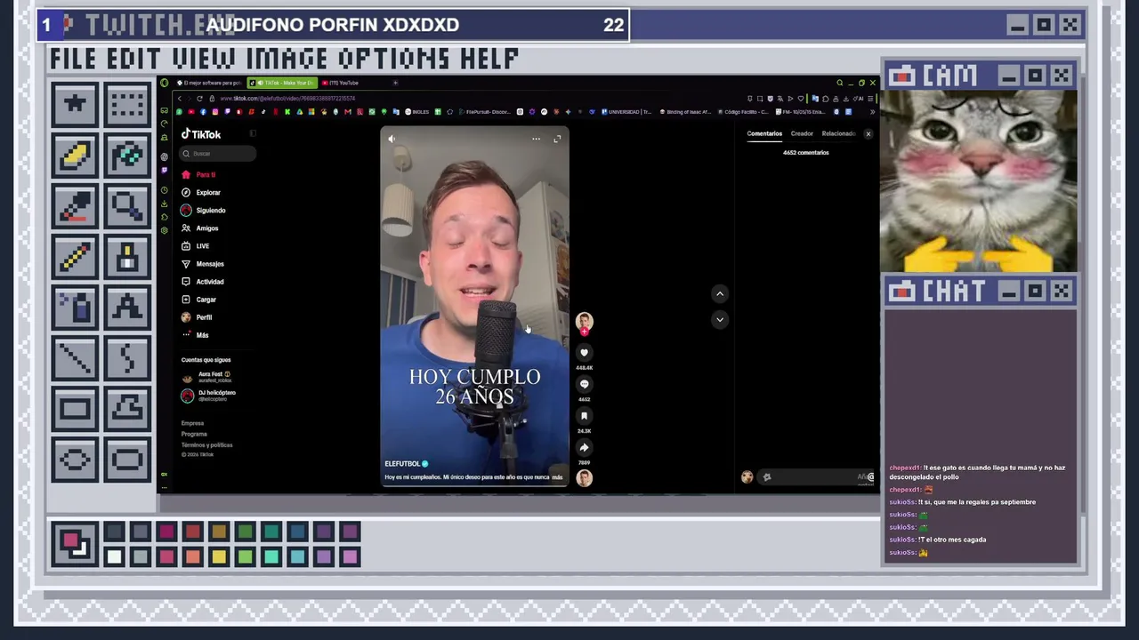The width and height of the screenshot is (1139, 640).
Task: Like the video with the heart
Action: 584,353
